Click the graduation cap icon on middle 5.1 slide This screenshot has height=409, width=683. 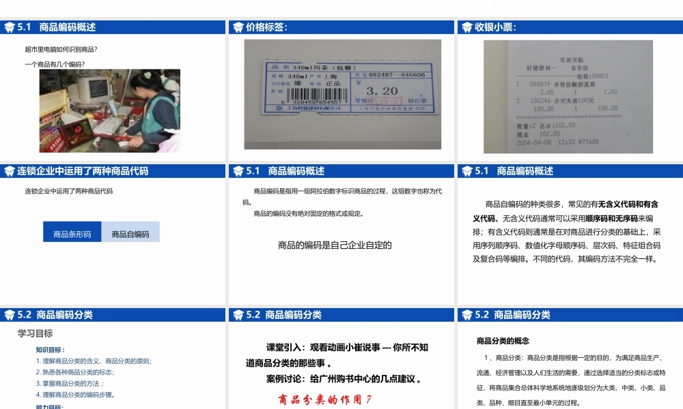click(237, 172)
